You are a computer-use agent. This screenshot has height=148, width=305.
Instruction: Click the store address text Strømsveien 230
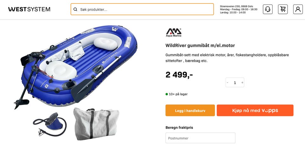click(x=236, y=6)
